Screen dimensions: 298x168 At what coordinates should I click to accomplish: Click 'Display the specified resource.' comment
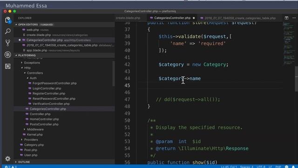[199, 127]
